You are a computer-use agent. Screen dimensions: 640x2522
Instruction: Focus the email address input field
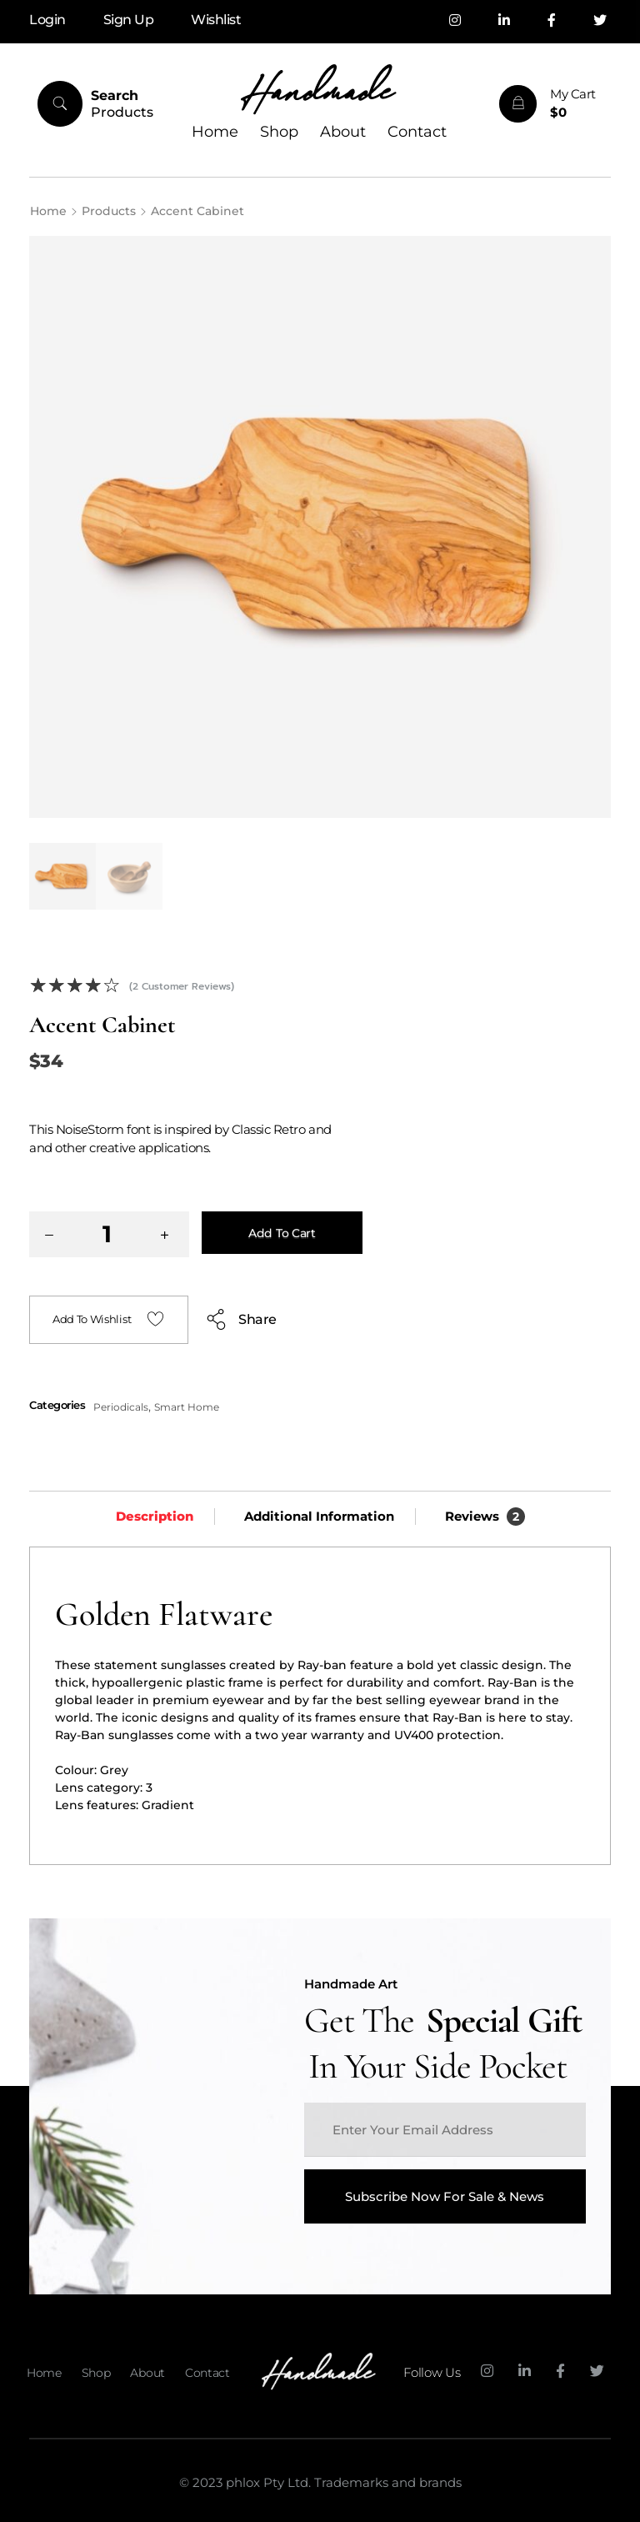click(444, 2129)
